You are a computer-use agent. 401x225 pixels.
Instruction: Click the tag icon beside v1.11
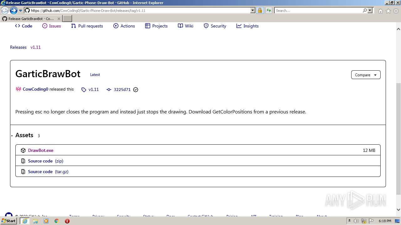[x=84, y=90]
